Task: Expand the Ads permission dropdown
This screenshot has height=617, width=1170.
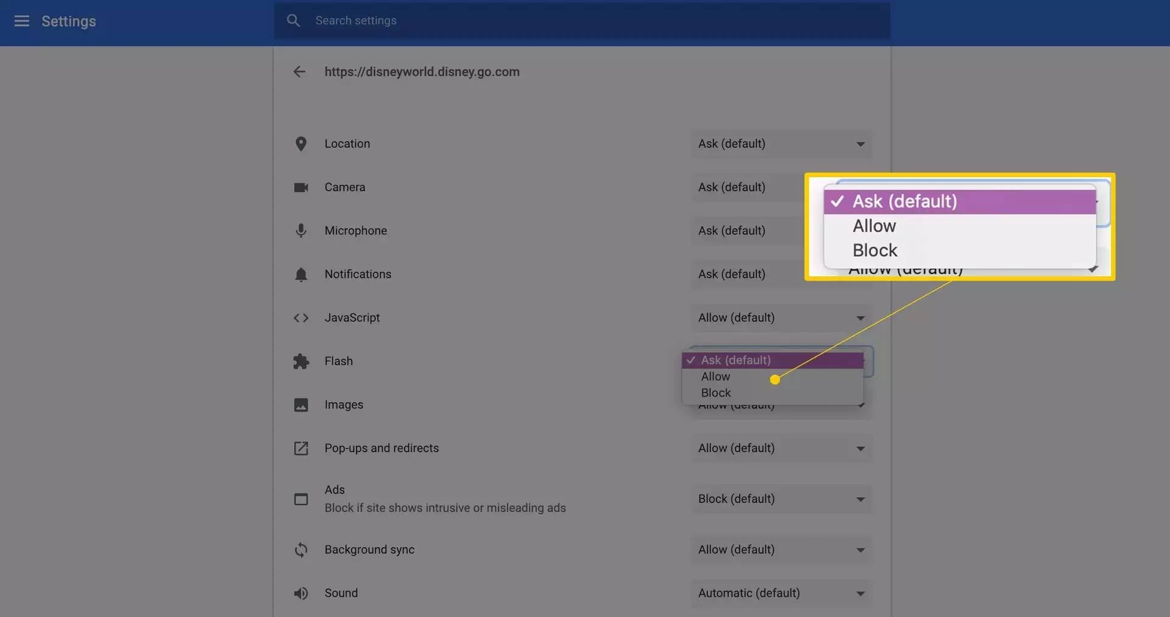Action: (x=781, y=499)
